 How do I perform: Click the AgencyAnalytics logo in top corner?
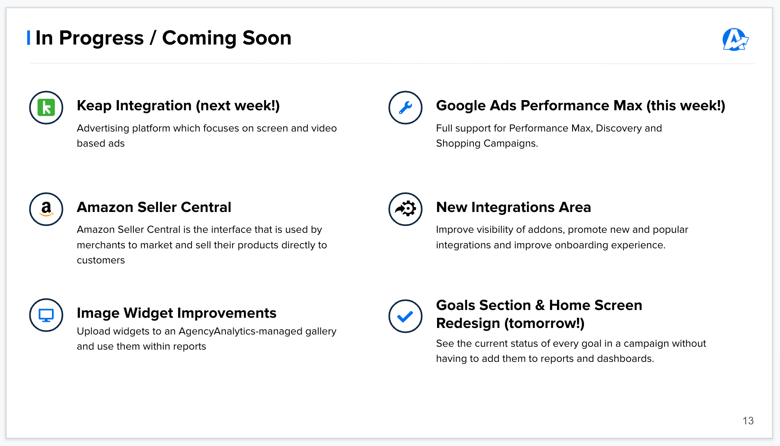pyautogui.click(x=735, y=40)
